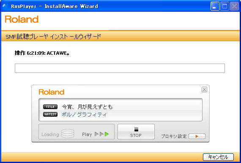Image resolution: width=241 pixels, height=163 pixels.
Task: Click the キャンセル button
Action: (x=218, y=157)
